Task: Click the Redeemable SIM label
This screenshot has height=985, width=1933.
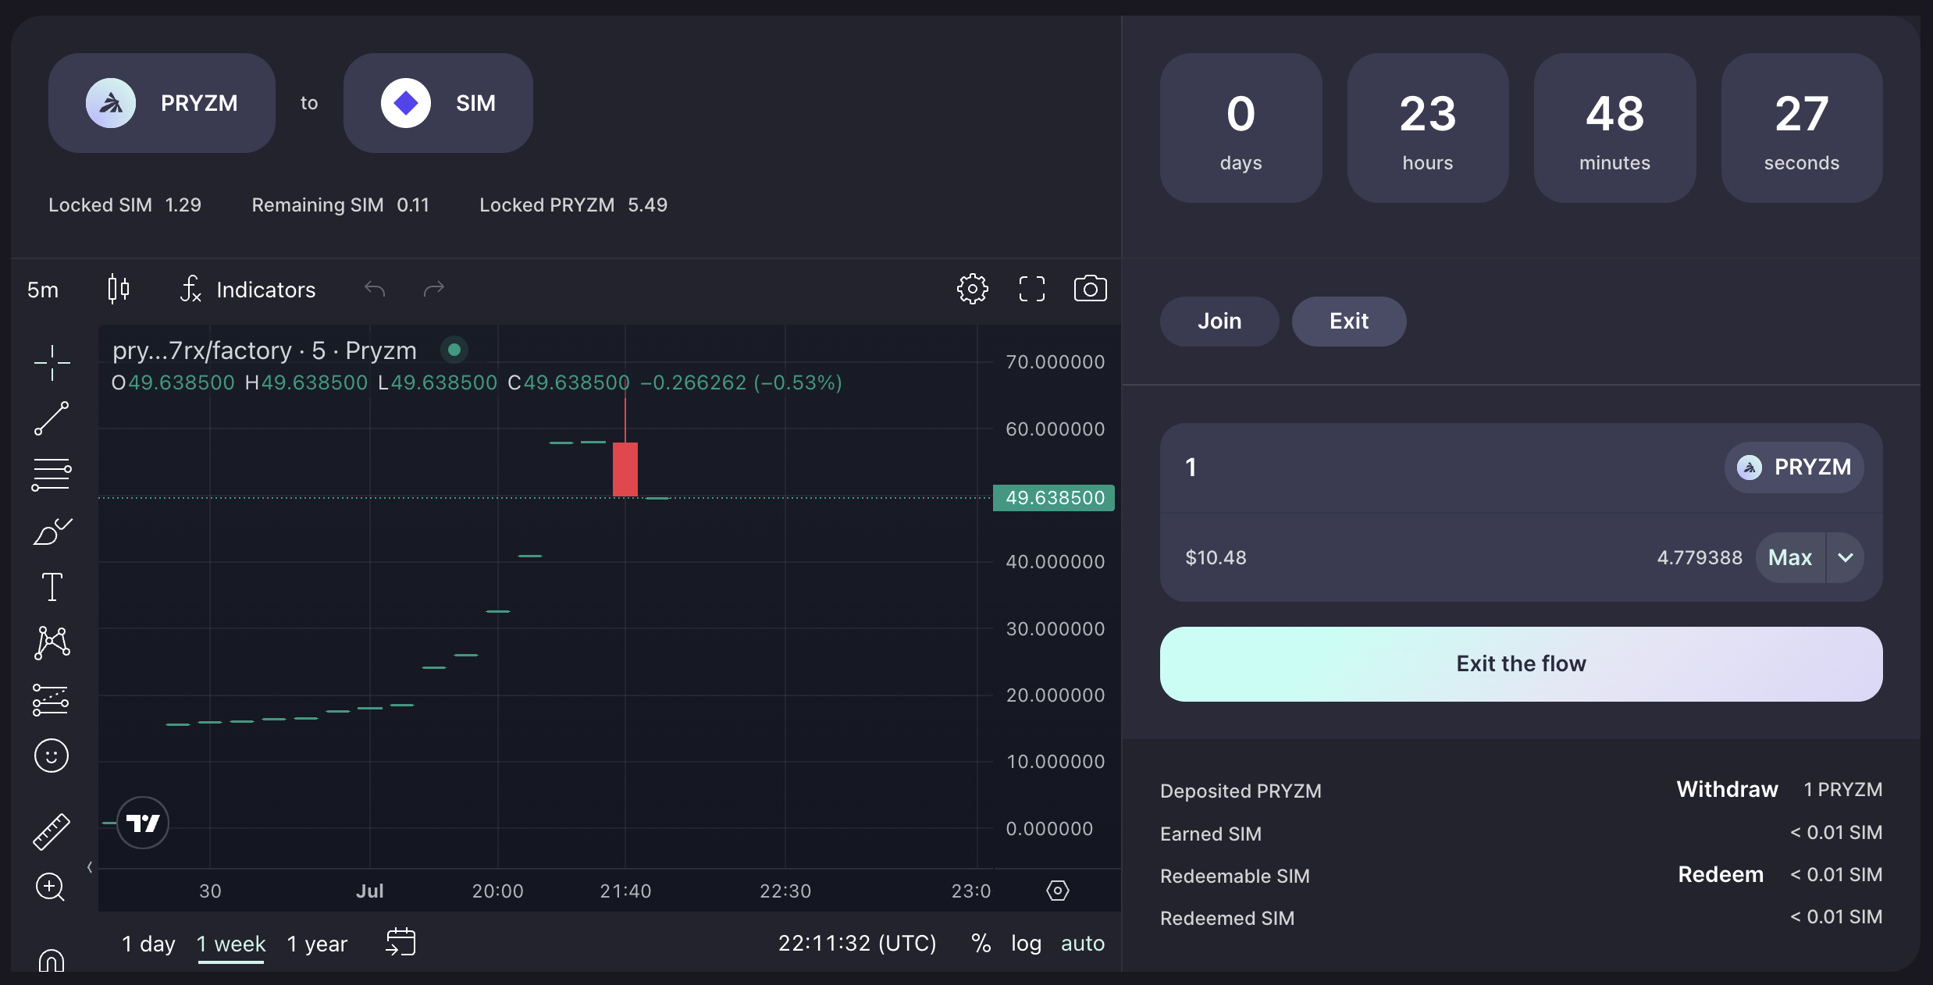Action: tap(1235, 877)
